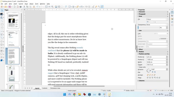Toggle the Display Grid toolbar icon
Image resolution: width=174 pixels, height=97 pixels.
46,7
